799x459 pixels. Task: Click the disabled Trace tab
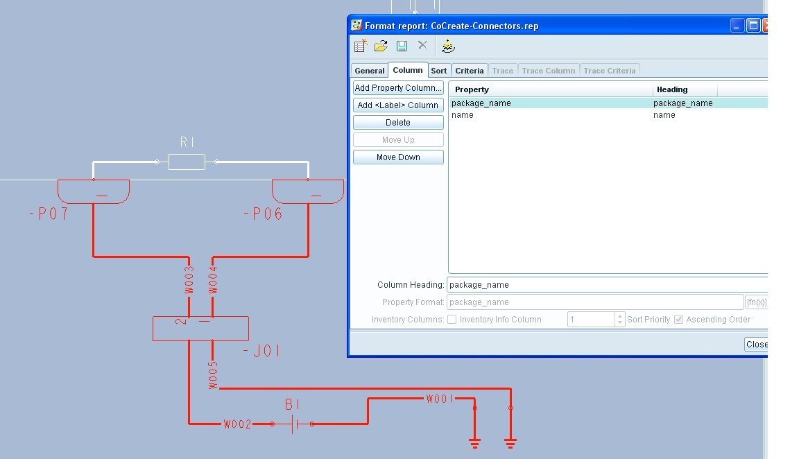point(503,71)
